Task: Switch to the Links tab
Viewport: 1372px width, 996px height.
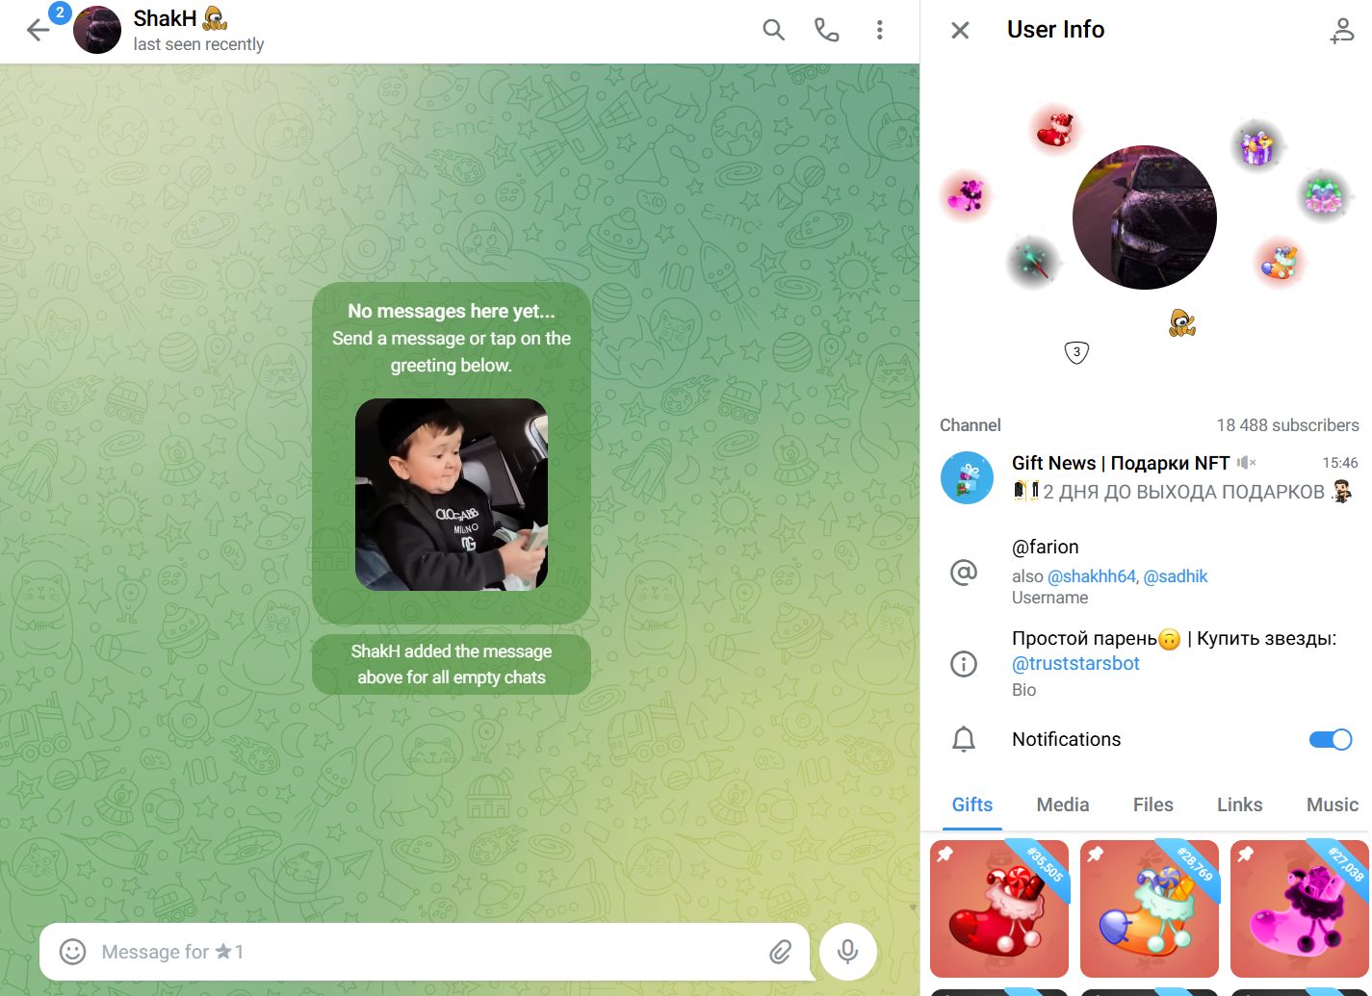Action: coord(1240,804)
